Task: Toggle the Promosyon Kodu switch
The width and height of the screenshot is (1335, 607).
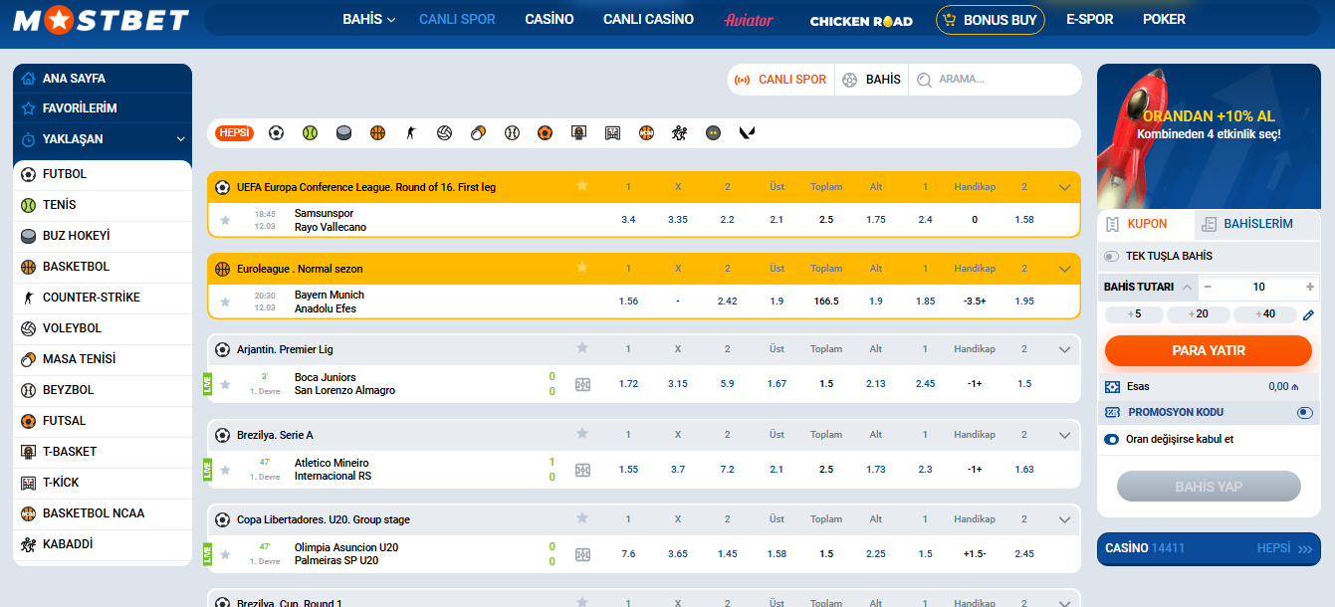Action: click(x=1304, y=413)
